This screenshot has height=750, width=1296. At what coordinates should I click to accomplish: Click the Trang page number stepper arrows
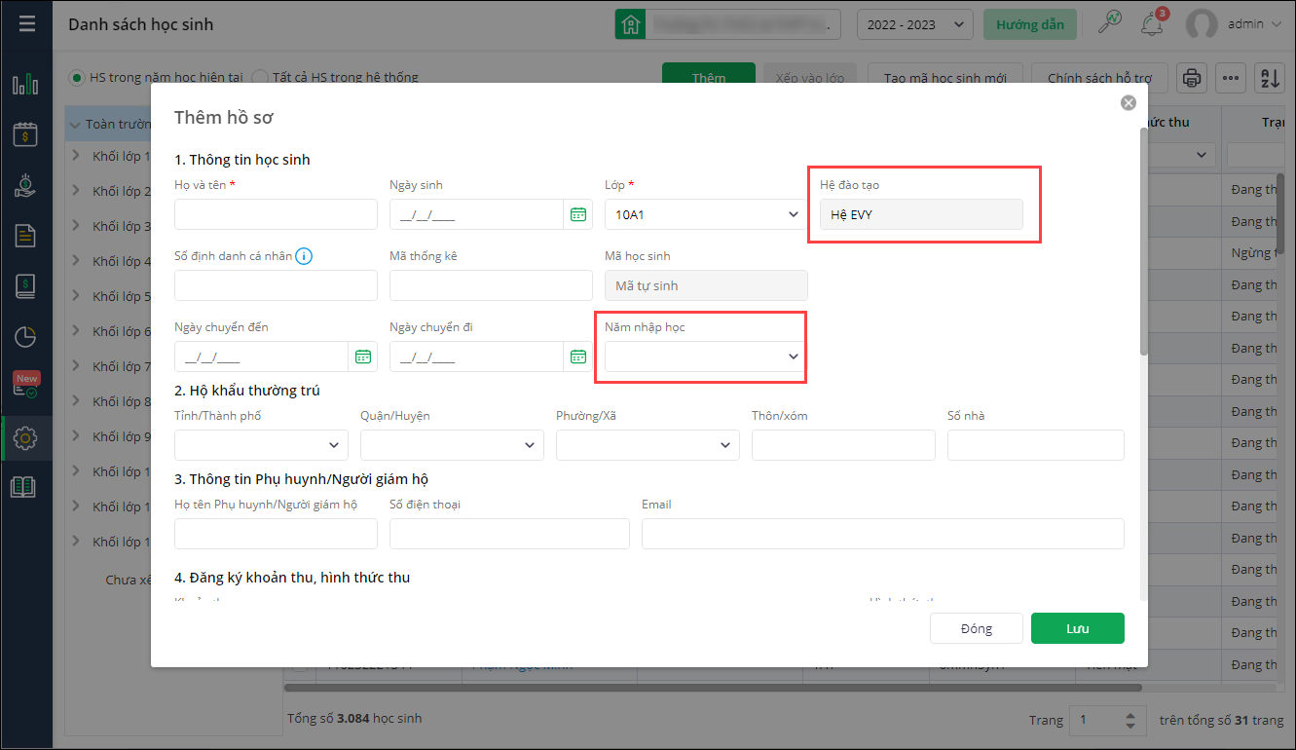coord(1129,721)
